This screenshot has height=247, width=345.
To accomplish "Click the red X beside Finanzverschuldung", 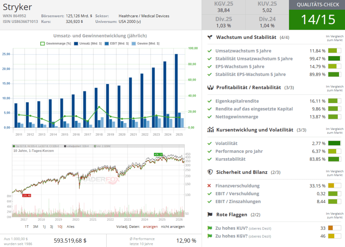I will click(x=209, y=186).
